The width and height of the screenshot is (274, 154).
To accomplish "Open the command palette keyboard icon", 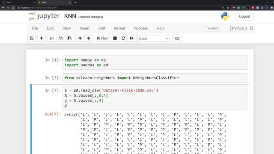I will tap(177, 38).
